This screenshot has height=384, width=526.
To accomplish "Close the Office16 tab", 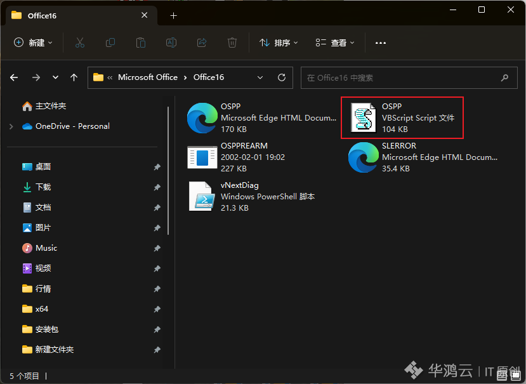I will 144,15.
